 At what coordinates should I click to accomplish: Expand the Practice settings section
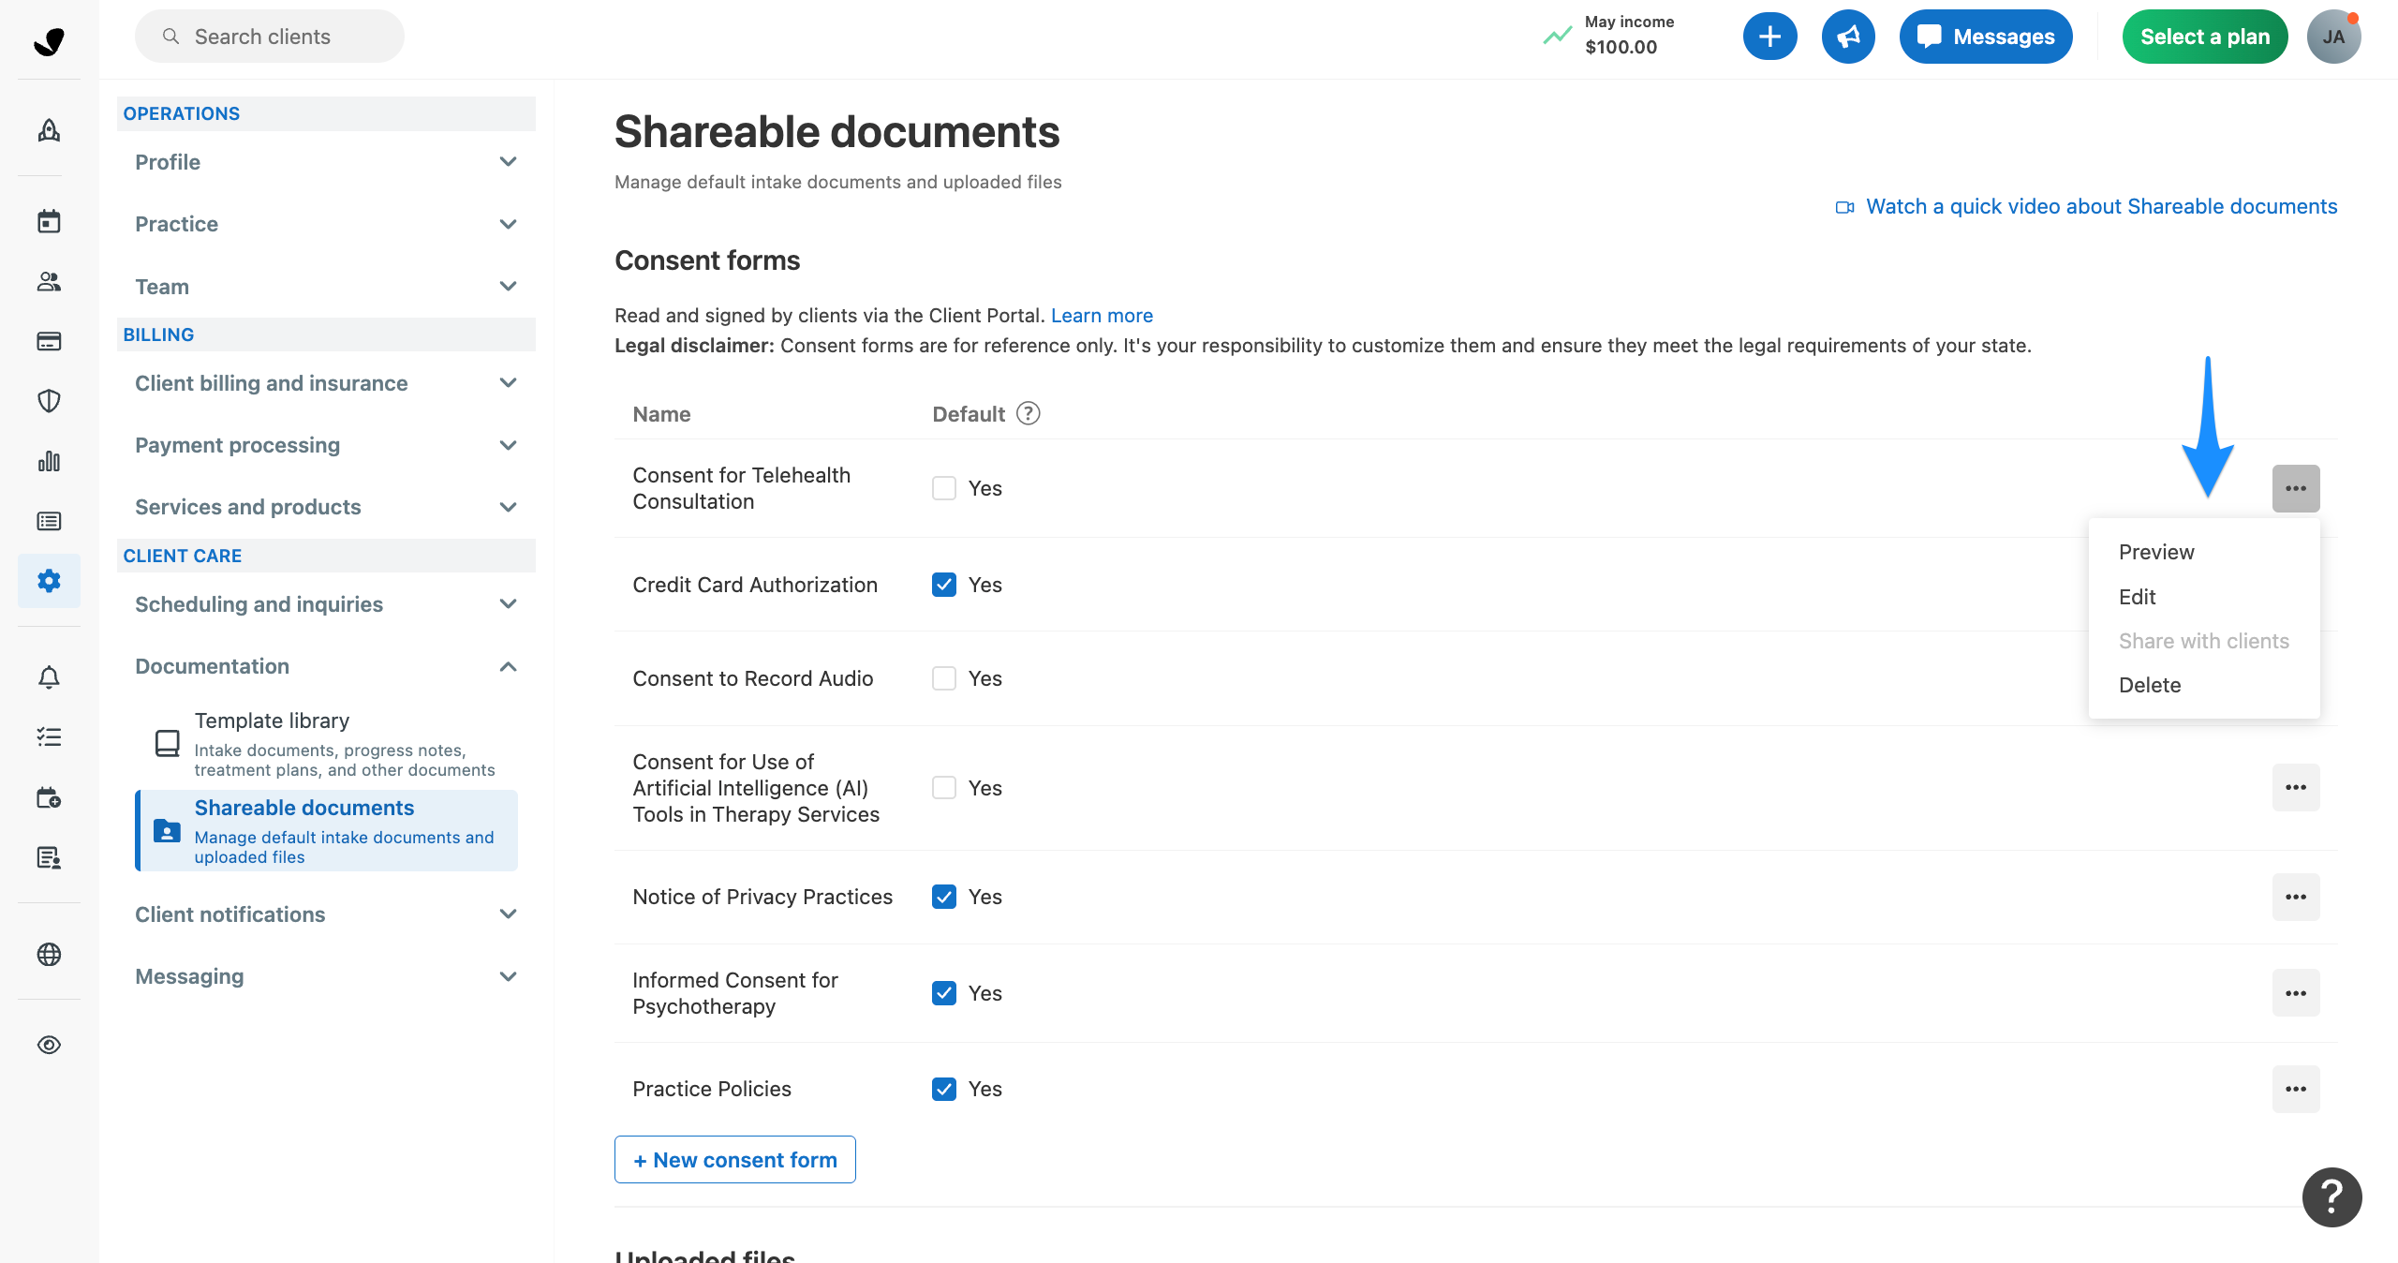click(x=326, y=224)
